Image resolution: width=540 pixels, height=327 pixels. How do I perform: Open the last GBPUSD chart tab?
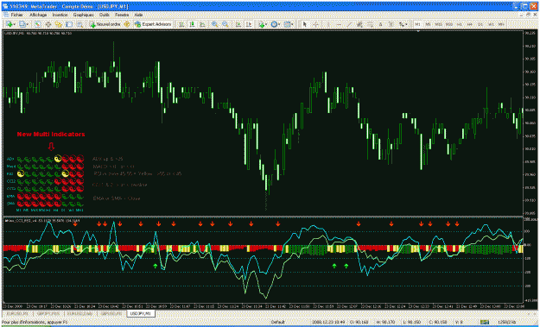coord(111,313)
